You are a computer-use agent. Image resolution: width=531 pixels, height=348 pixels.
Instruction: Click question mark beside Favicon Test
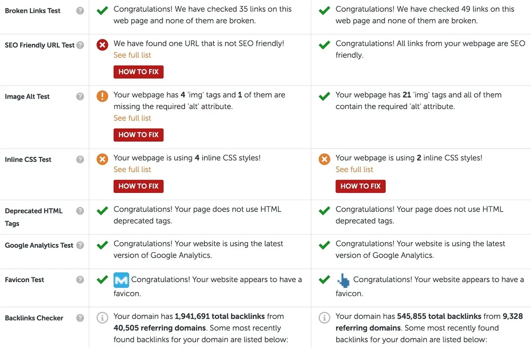point(80,280)
